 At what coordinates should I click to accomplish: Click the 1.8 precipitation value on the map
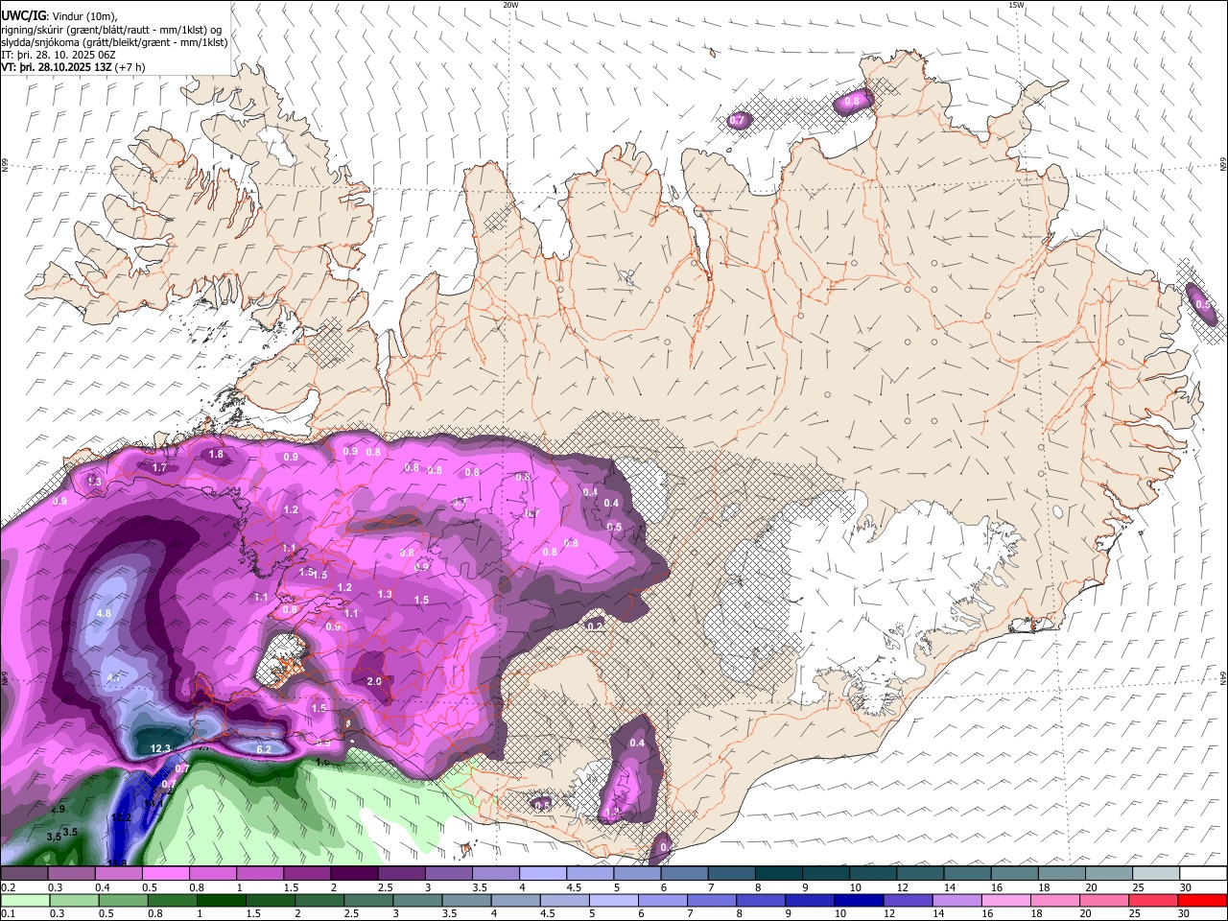point(216,454)
